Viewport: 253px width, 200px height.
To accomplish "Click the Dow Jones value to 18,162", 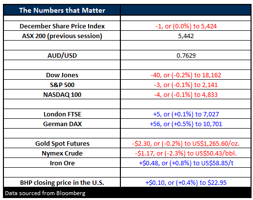I will (186, 75).
